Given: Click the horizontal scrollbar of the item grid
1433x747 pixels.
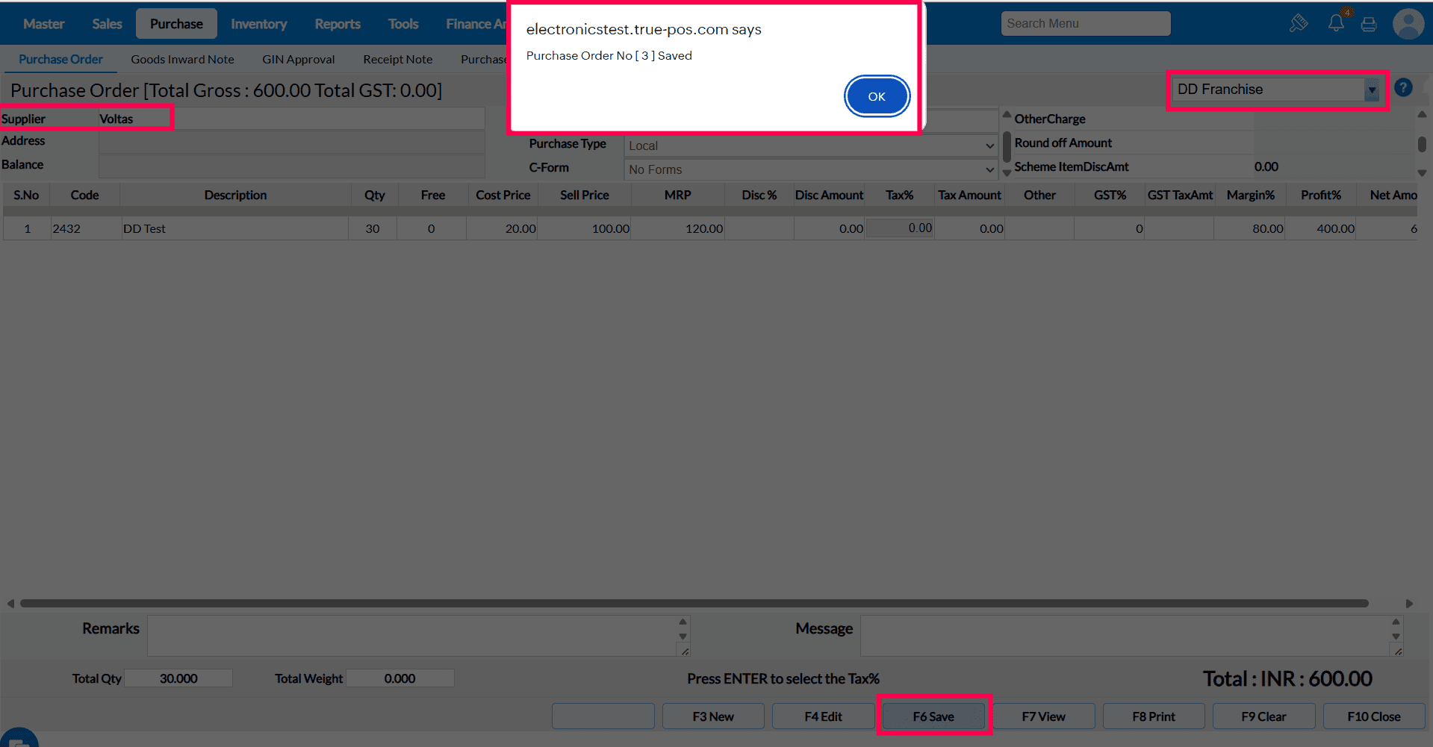Looking at the screenshot, I should tap(694, 603).
